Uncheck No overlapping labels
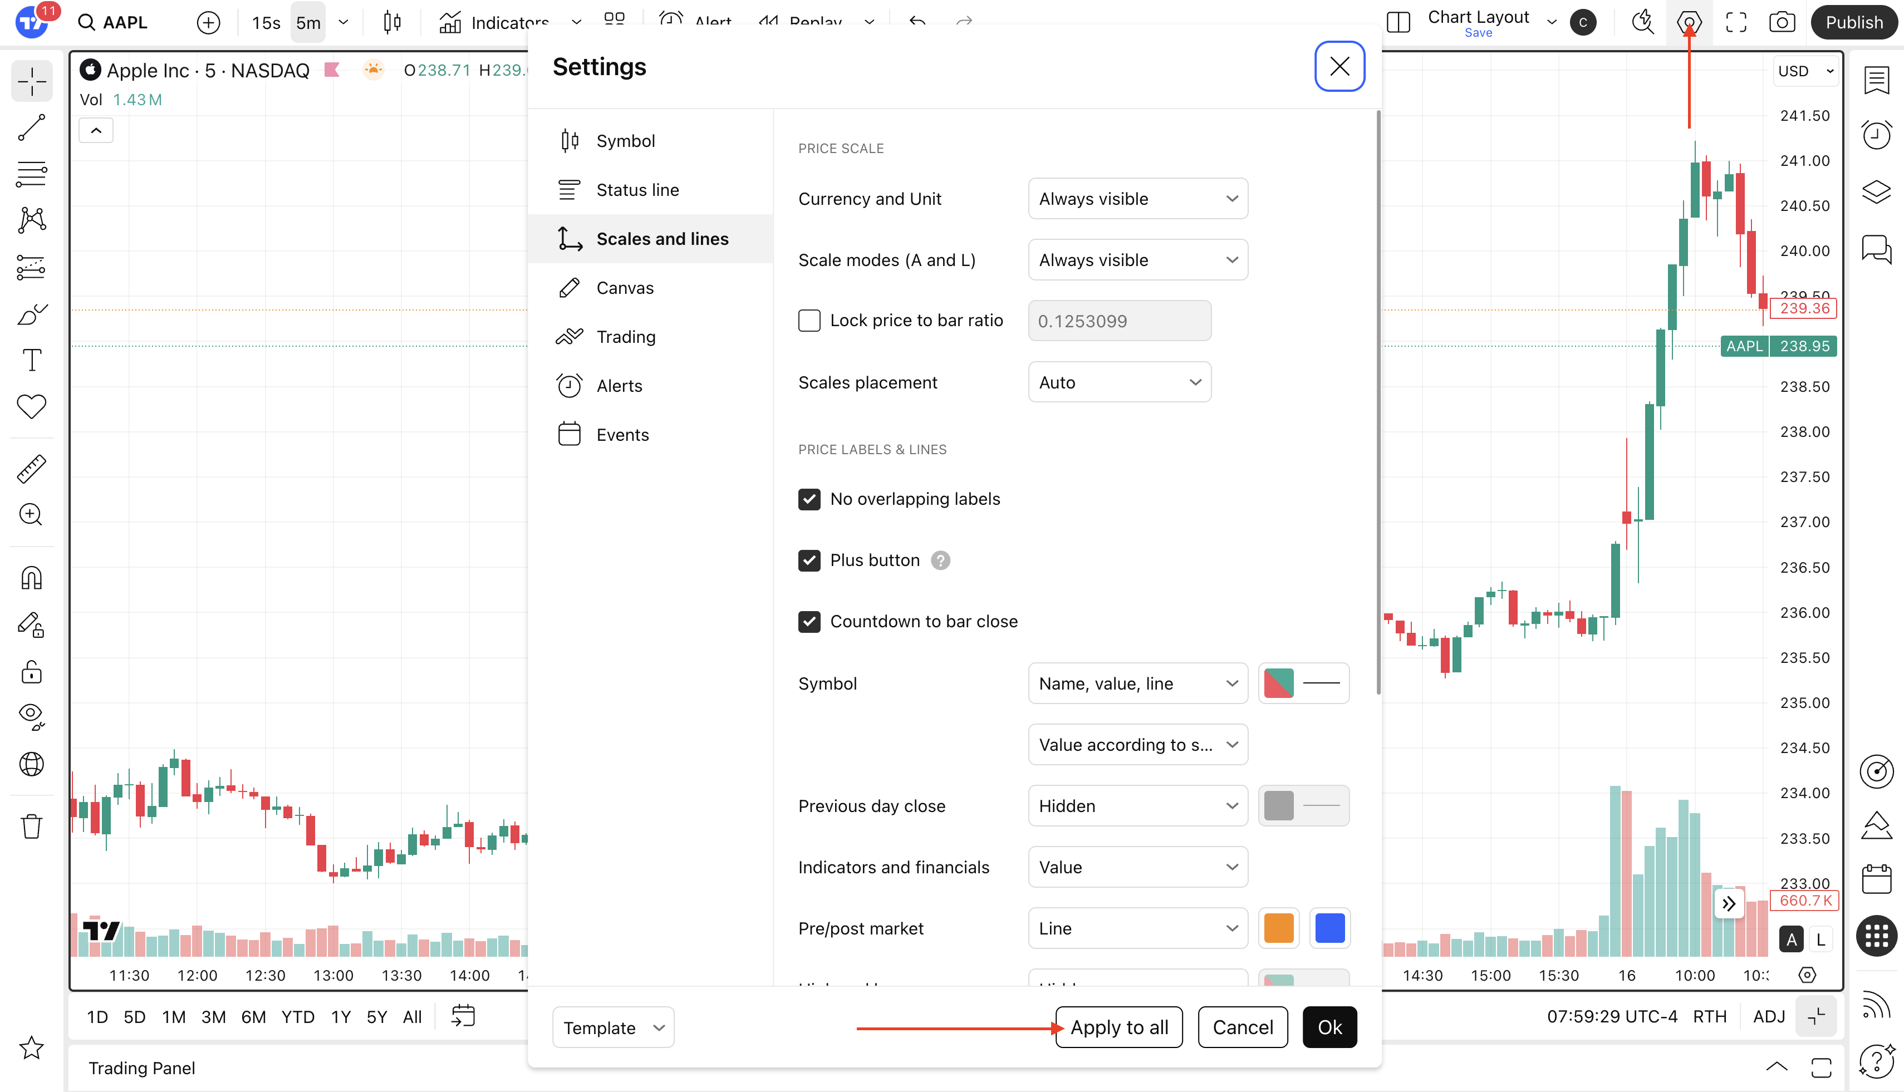1904x1092 pixels. [x=809, y=499]
